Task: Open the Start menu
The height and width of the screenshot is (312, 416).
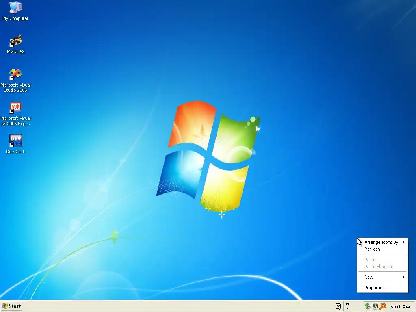Action: coord(11,306)
